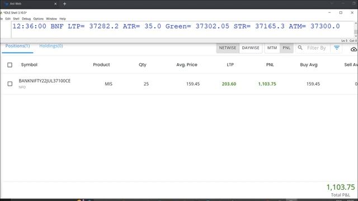Focus the Filter By input field
This screenshot has height=201, width=358.
point(317,48)
